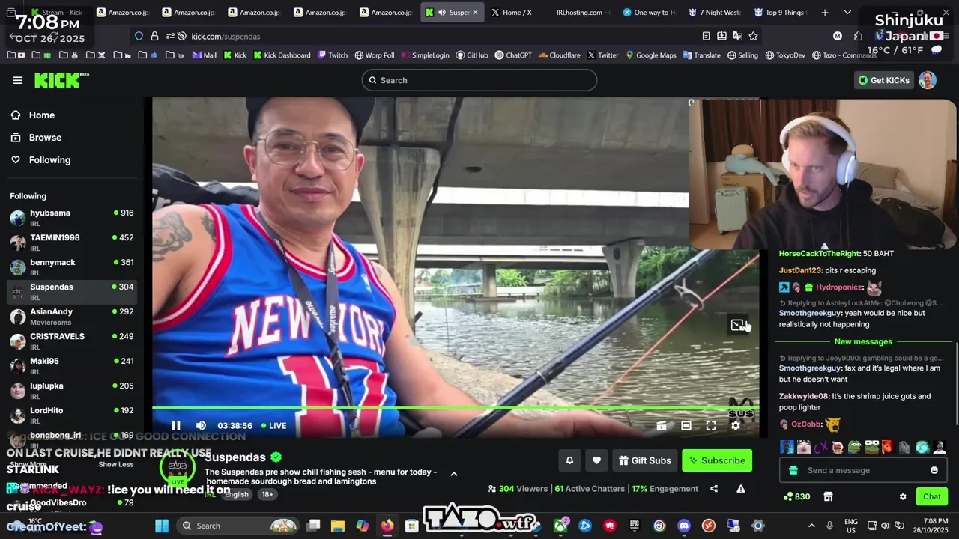The height and width of the screenshot is (539, 959).
Task: Expand the list all tabs dropdown
Action: 847,13
